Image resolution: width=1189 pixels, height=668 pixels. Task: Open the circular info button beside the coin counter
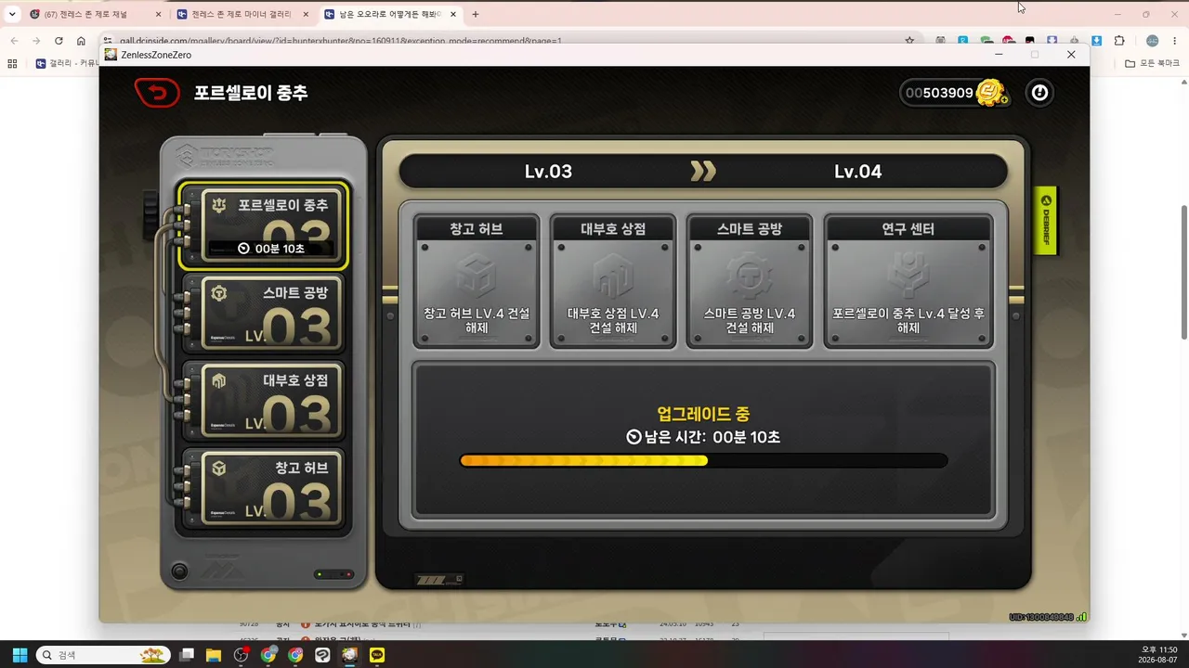tap(1039, 93)
